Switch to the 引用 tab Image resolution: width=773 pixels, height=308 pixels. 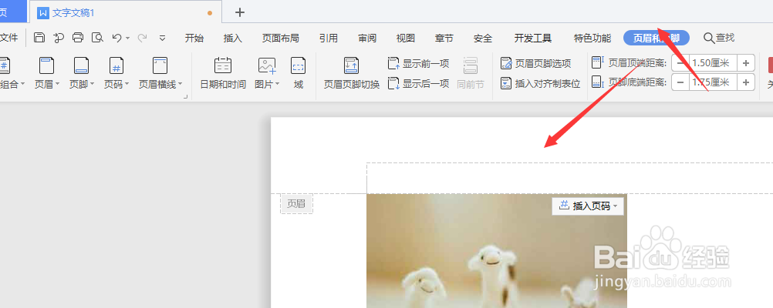329,38
